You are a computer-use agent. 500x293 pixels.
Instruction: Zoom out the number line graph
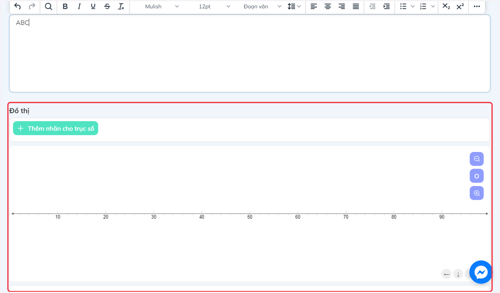coord(477,159)
